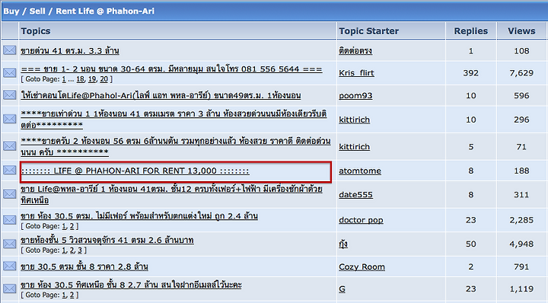Click envelope icon beside Kris_flirt topic
Image resolution: width=548 pixels, height=303 pixels.
(9, 72)
